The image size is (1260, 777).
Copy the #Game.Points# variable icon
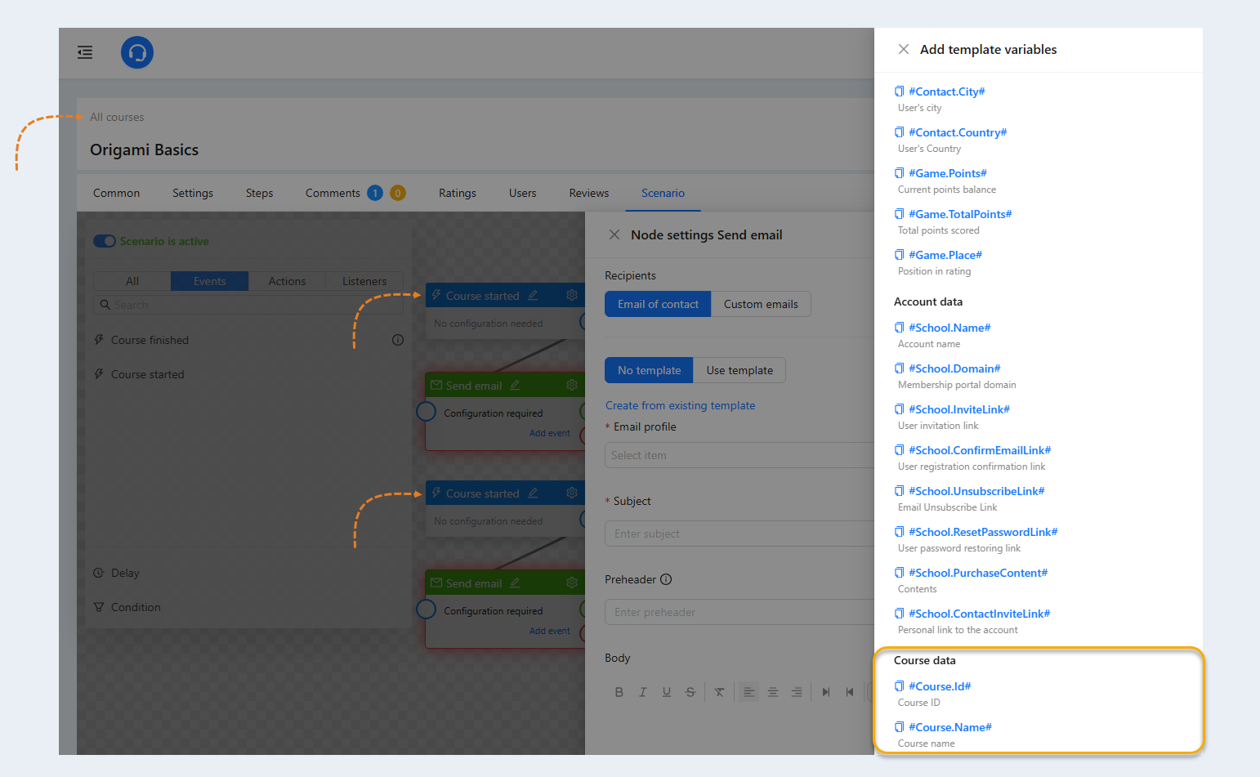pos(899,173)
